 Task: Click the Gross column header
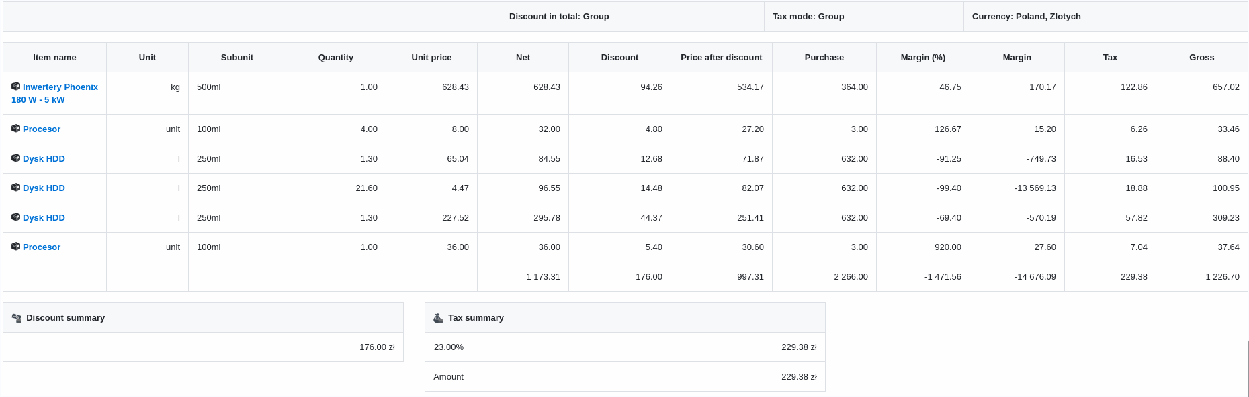1201,58
